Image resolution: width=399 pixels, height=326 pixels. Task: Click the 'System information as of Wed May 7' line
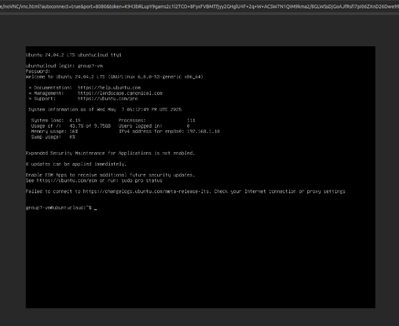105,110
